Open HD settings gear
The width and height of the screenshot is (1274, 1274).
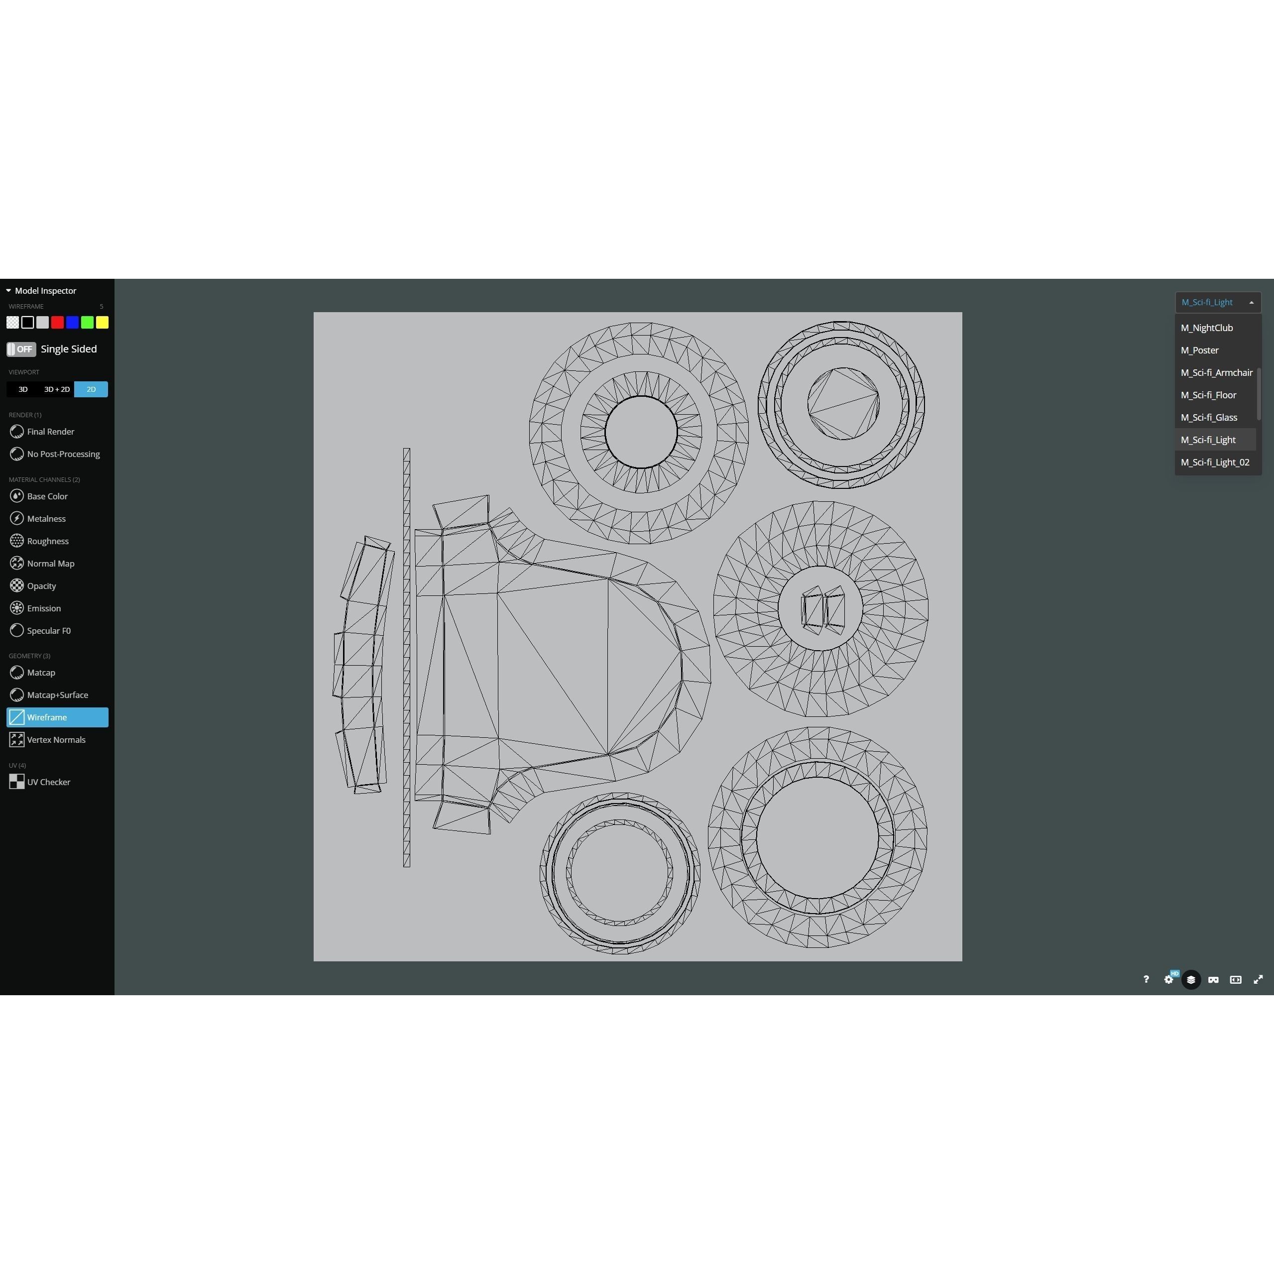point(1168,980)
